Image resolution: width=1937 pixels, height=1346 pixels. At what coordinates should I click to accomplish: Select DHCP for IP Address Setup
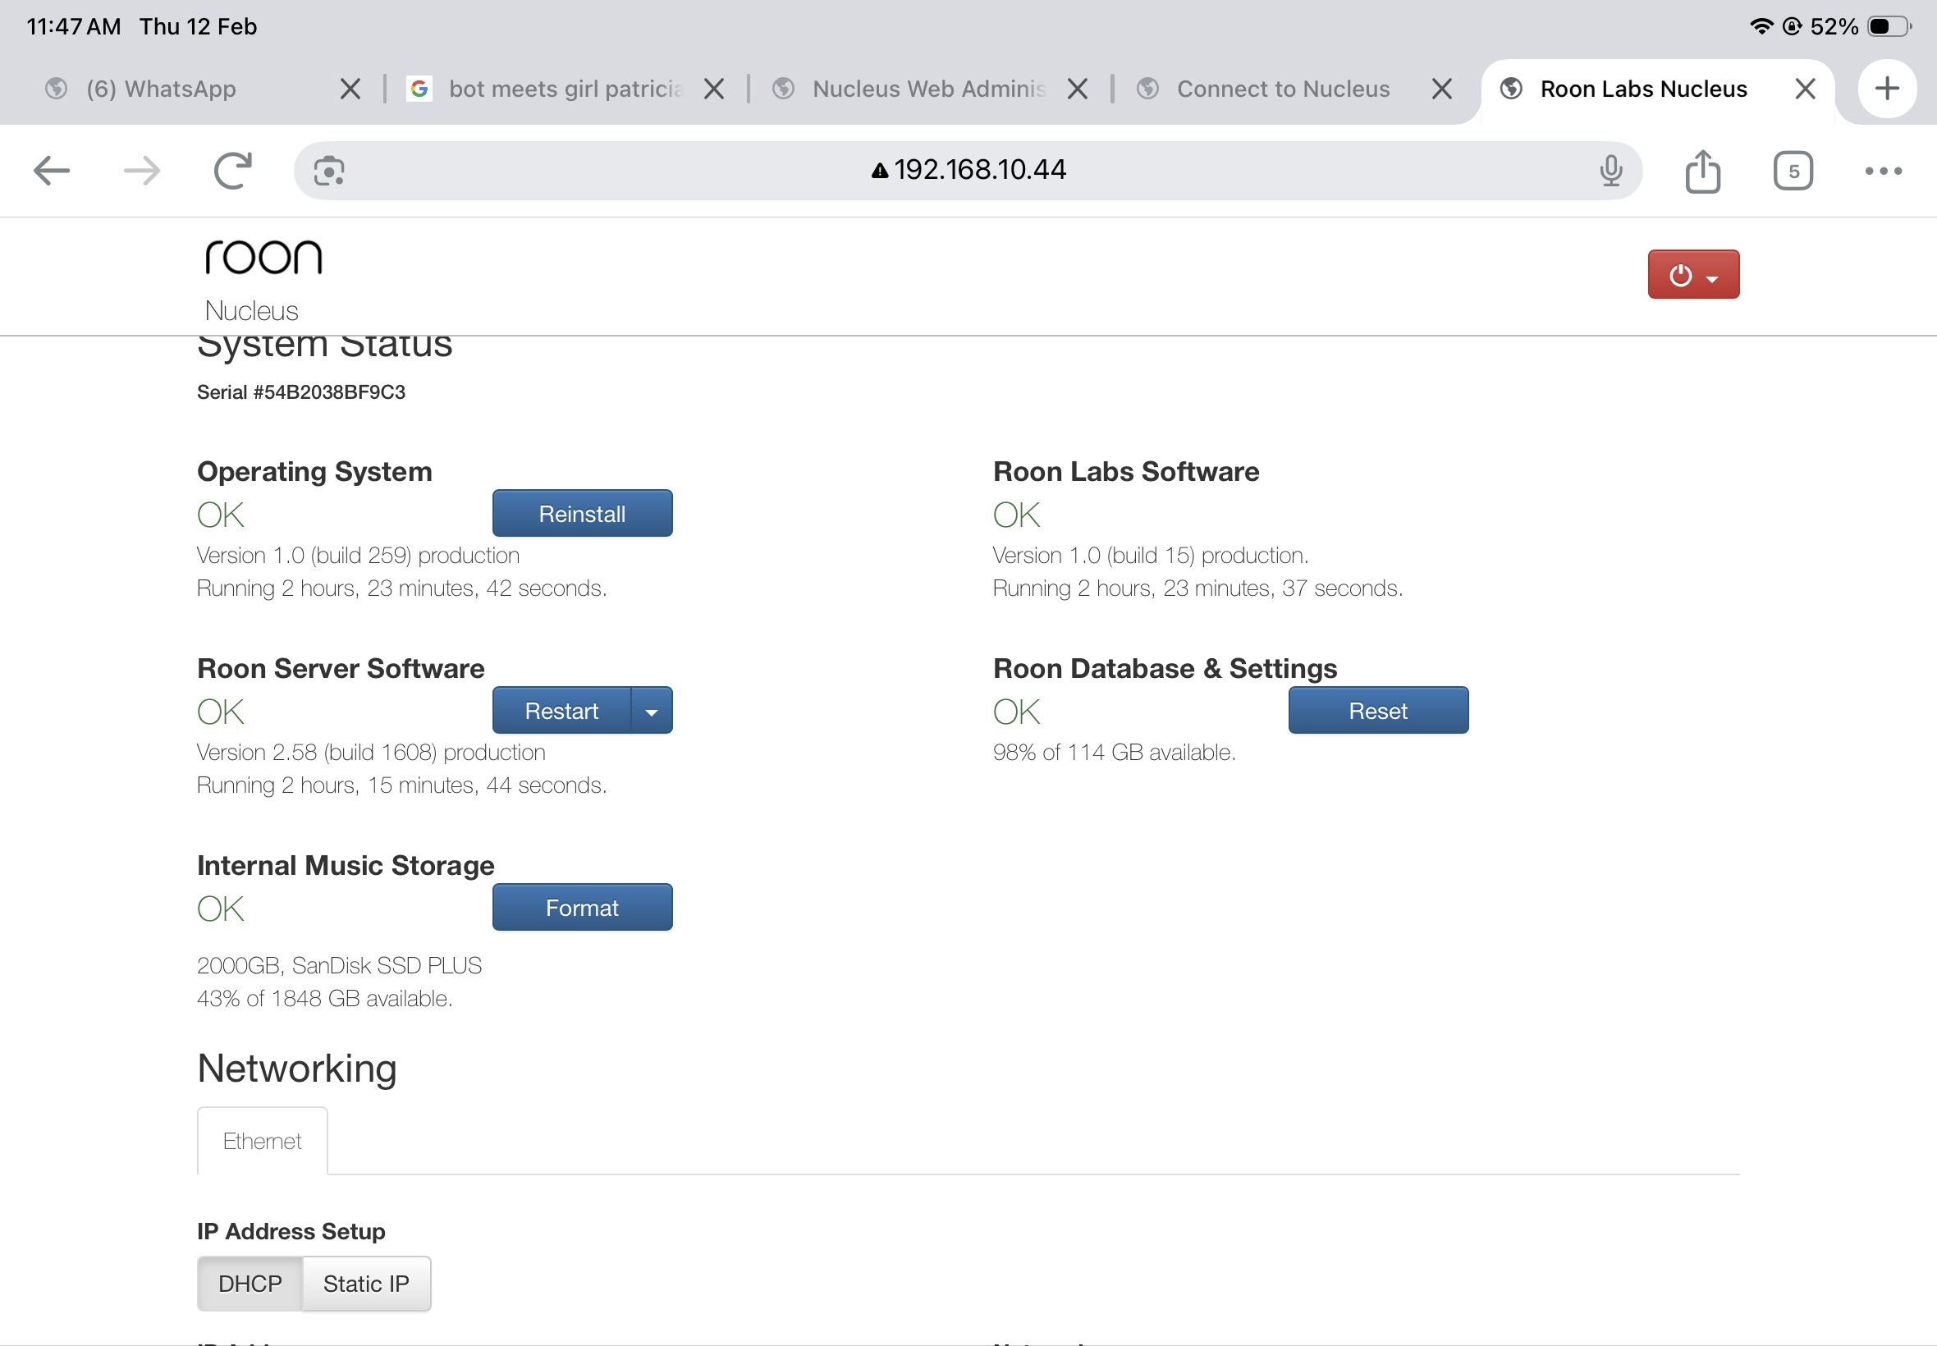tap(250, 1284)
